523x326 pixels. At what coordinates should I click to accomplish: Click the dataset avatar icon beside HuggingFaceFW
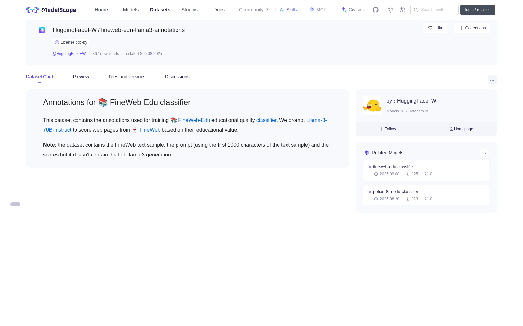[42, 30]
